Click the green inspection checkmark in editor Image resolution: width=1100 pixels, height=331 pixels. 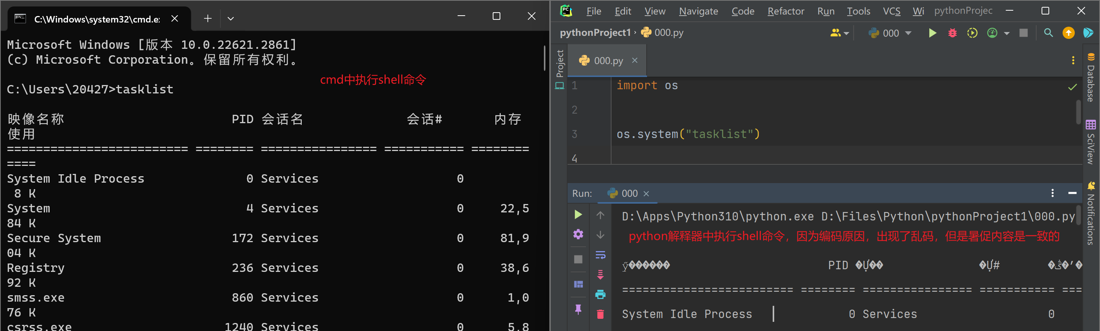point(1072,87)
